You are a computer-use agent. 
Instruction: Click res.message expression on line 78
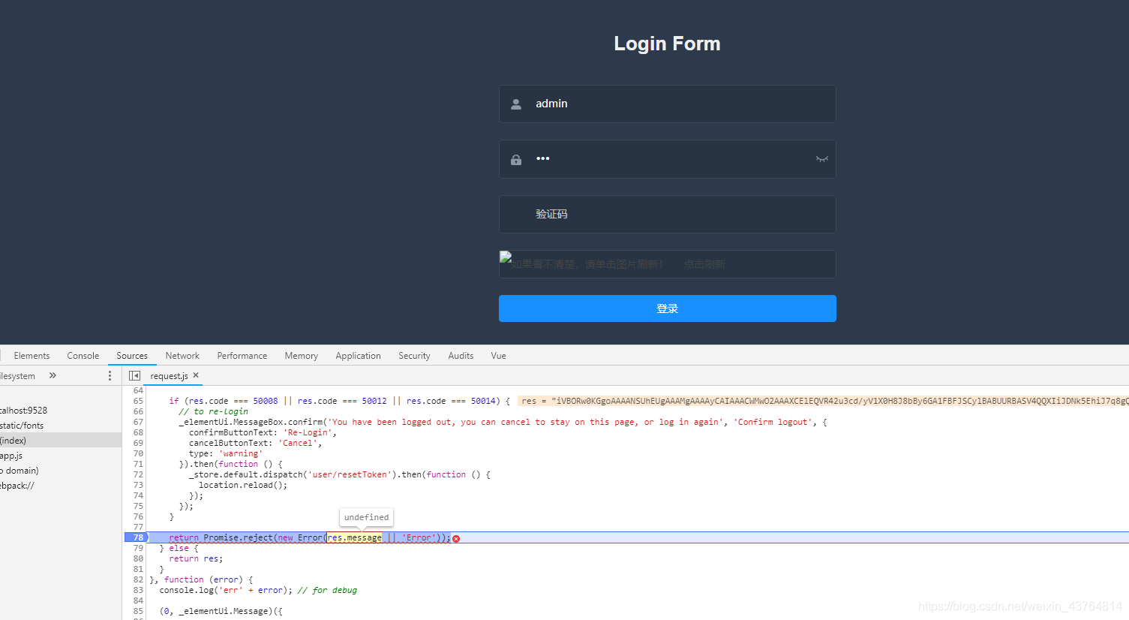[x=355, y=537]
